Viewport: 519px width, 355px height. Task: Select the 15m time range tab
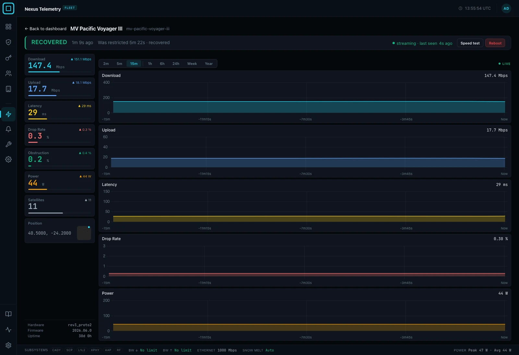coord(134,64)
